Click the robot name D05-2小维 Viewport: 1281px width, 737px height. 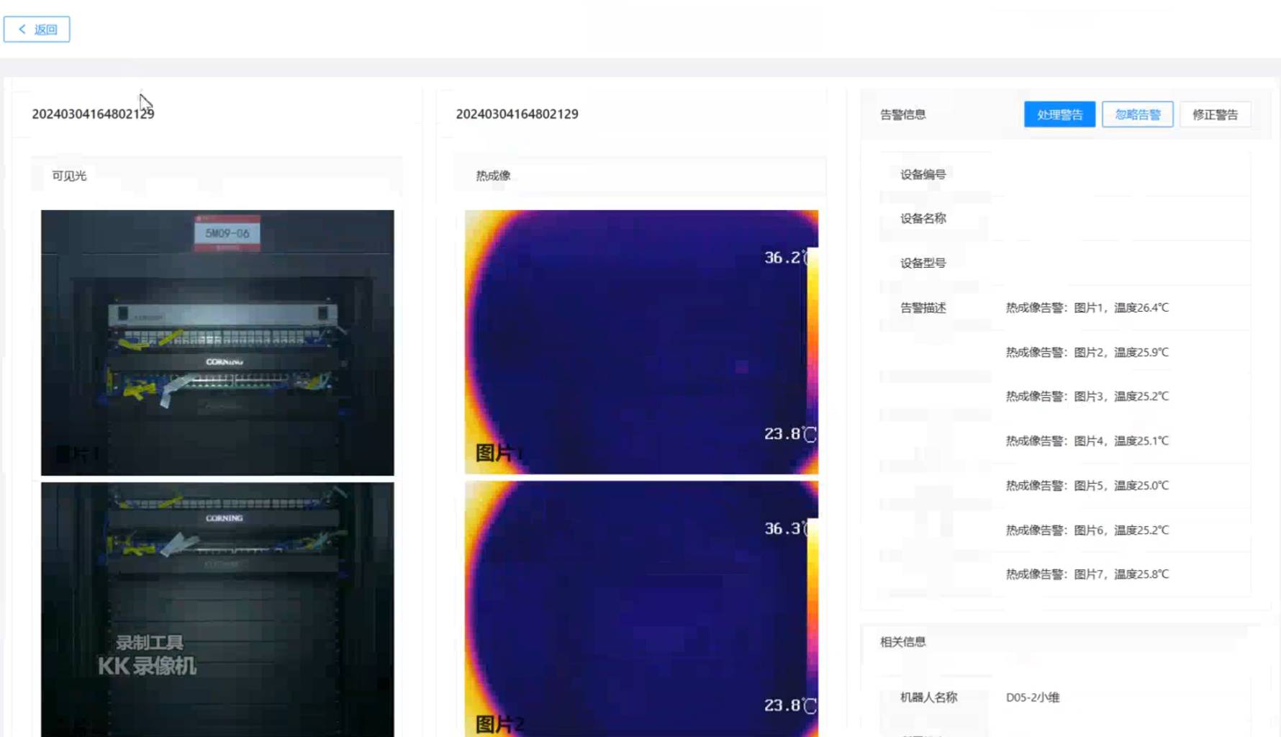[1033, 697]
